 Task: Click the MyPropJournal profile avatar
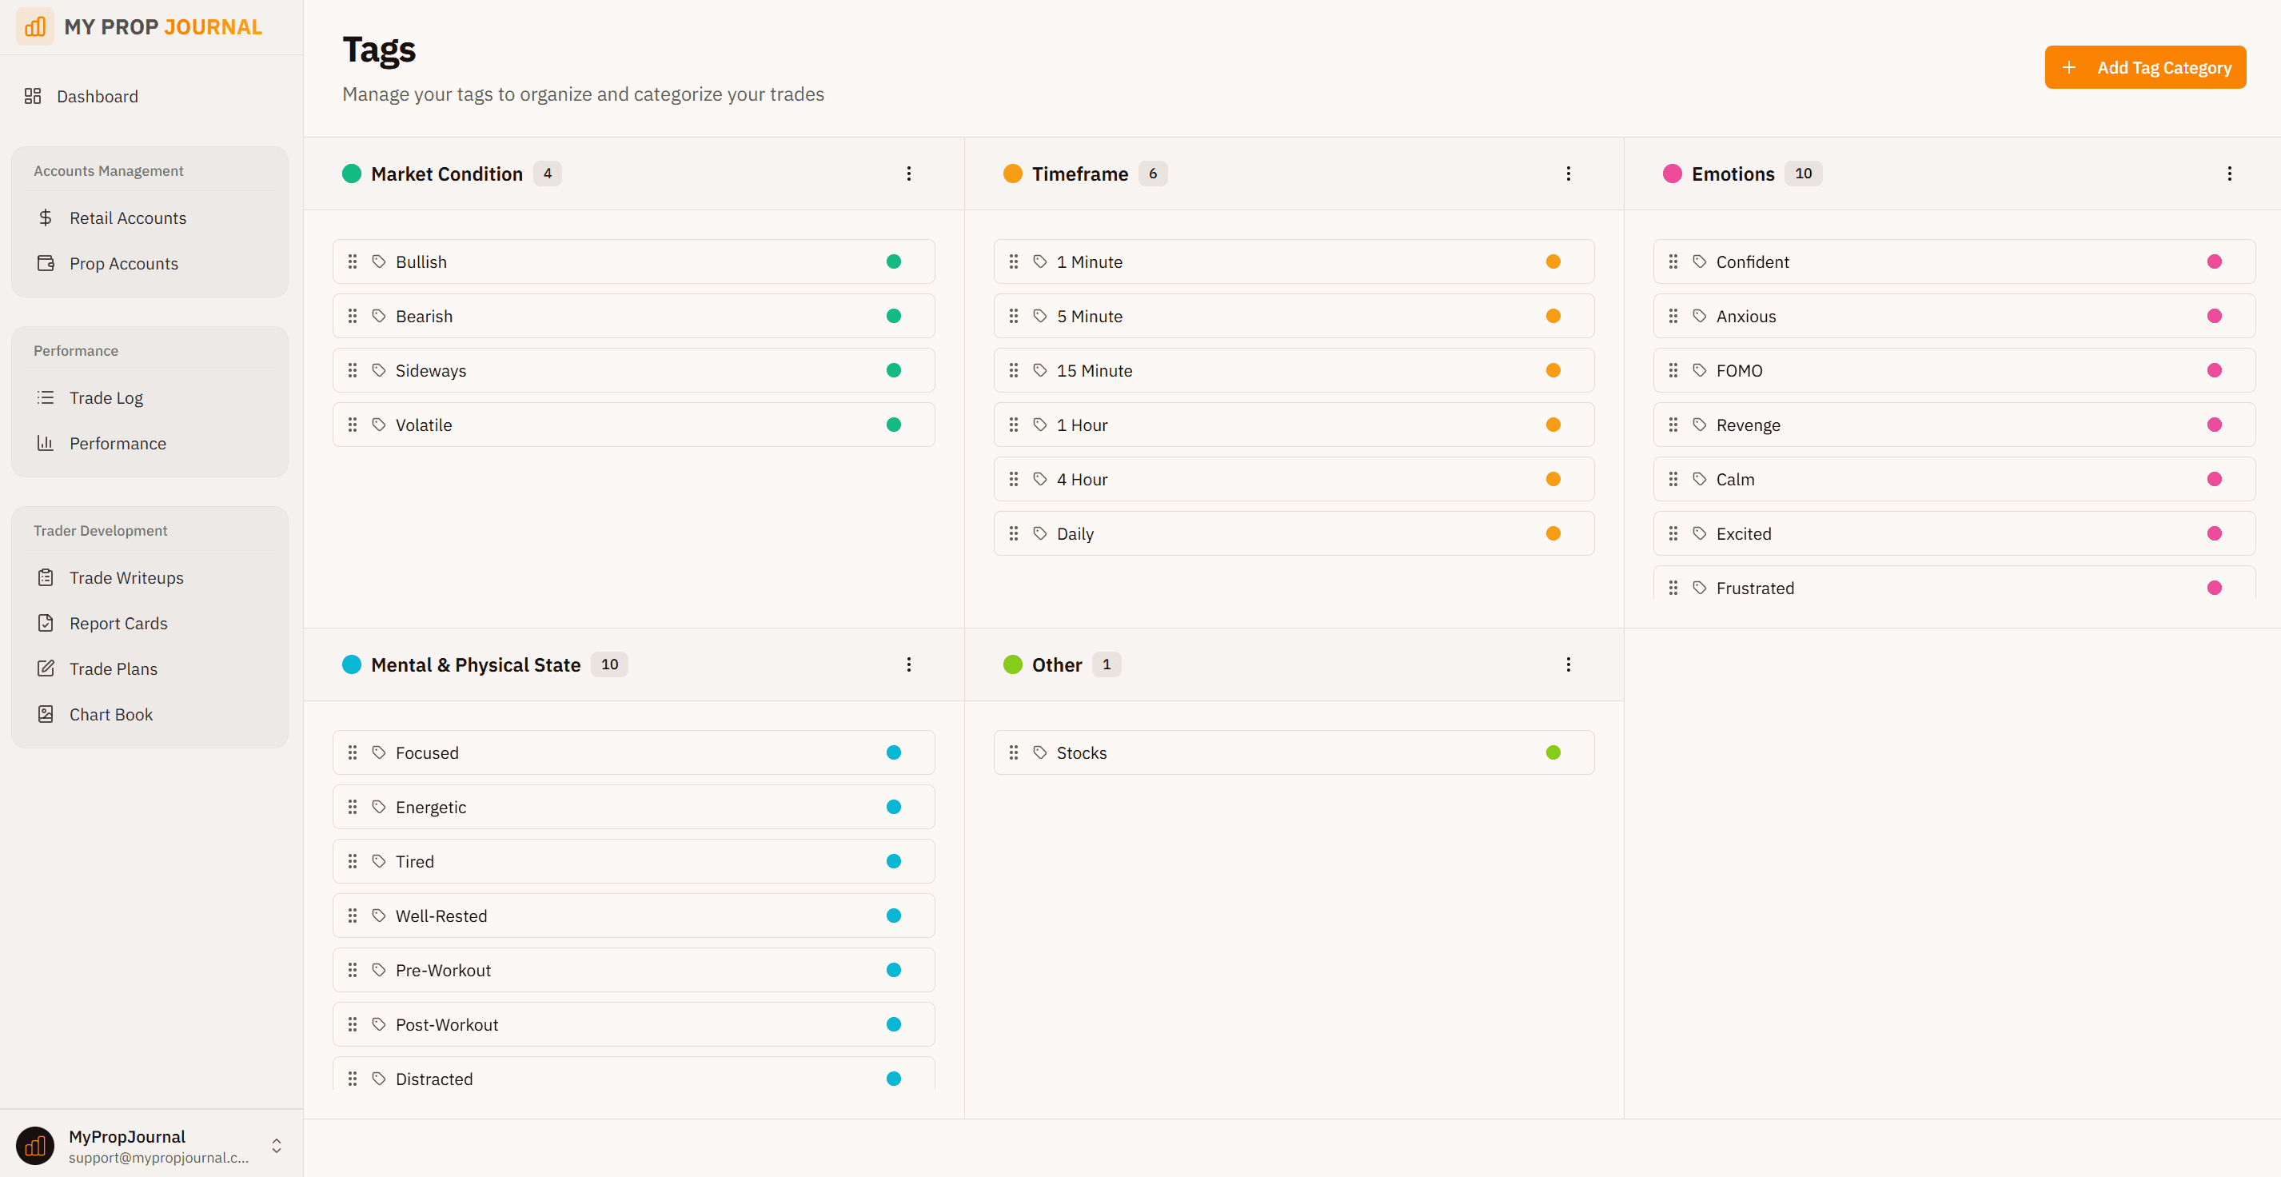click(34, 1146)
